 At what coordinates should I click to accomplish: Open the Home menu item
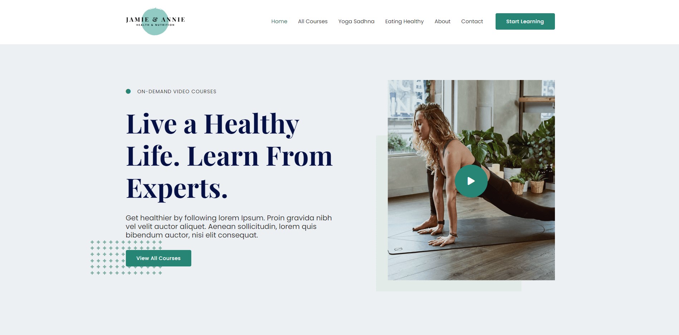(x=279, y=21)
